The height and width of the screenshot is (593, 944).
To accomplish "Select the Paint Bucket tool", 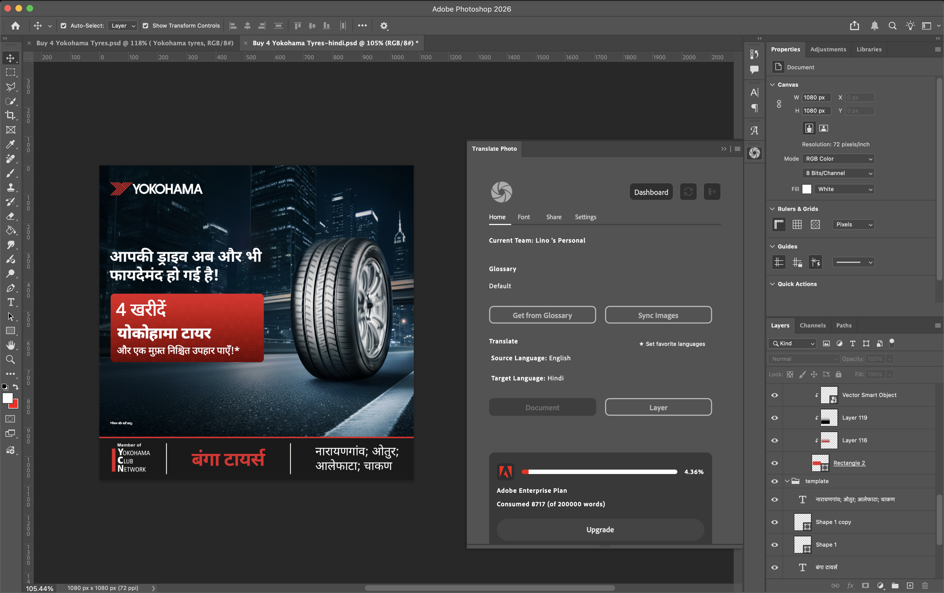I will [x=10, y=231].
